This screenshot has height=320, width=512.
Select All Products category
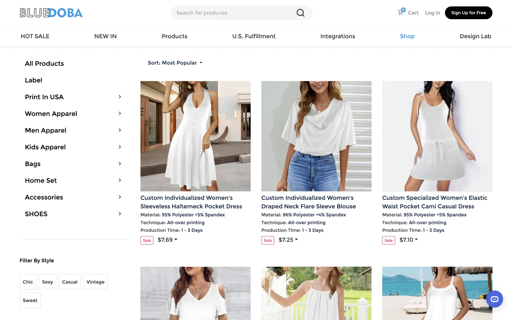coord(44,64)
